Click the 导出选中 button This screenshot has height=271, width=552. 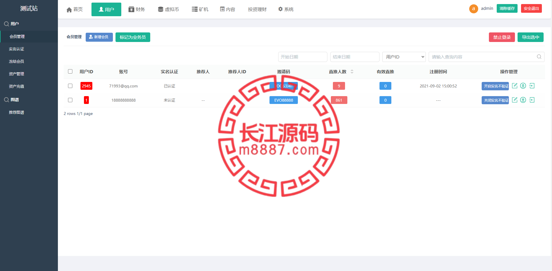531,37
